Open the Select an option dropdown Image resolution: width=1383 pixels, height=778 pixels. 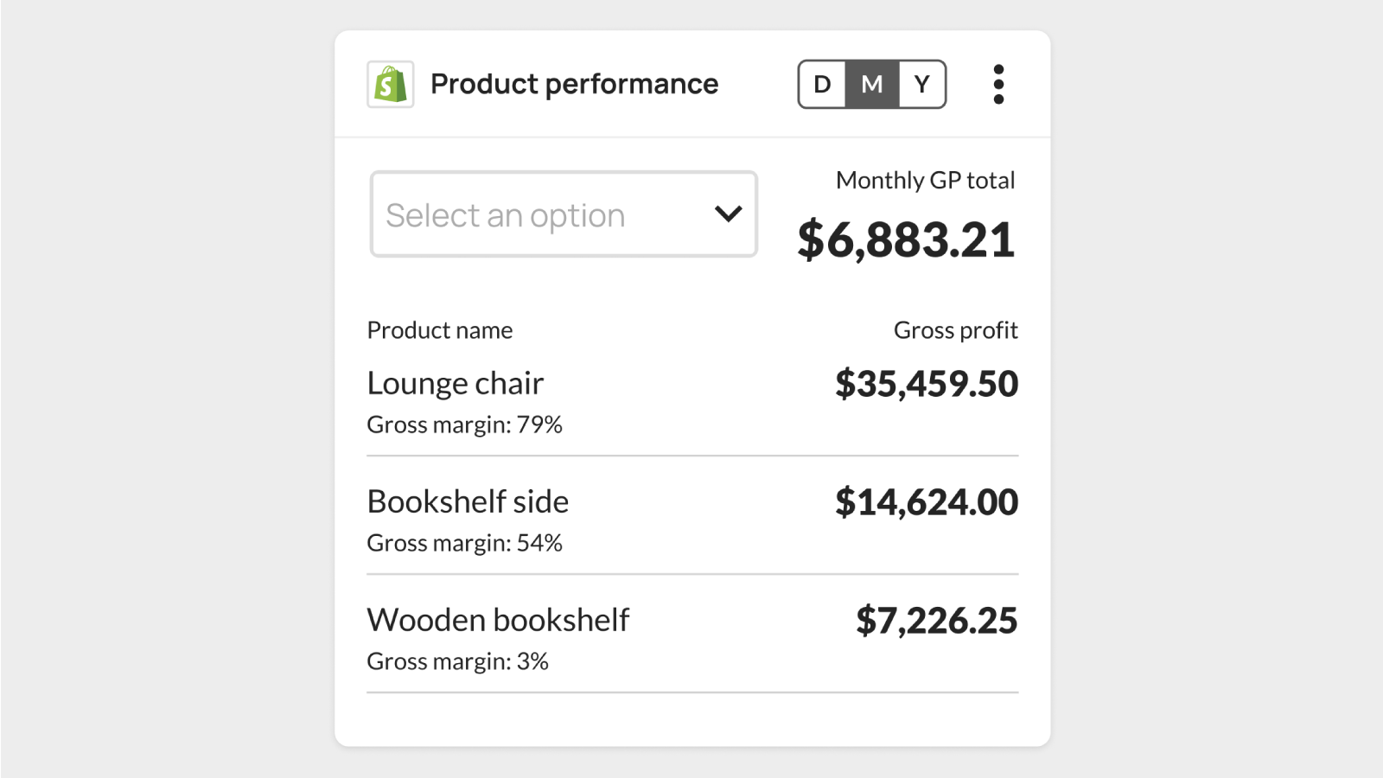[564, 214]
